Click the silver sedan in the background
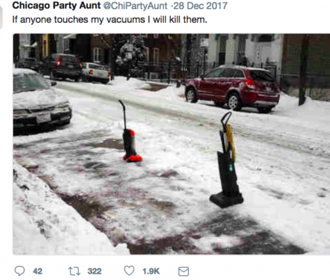This screenshot has height=280, width=330. [96, 73]
